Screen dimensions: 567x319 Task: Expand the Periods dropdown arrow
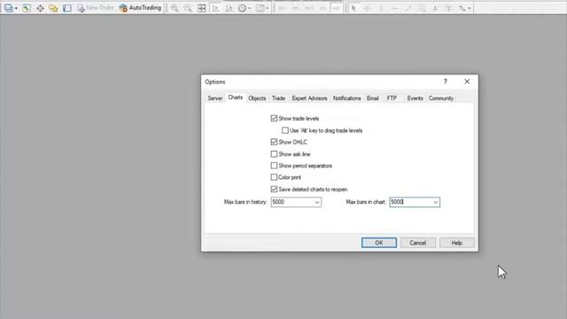point(268,8)
